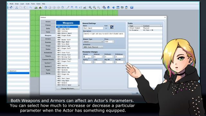The image size is (206, 116).
Task: Open the Plugin Manager puzzle icon
Action: 108,7
